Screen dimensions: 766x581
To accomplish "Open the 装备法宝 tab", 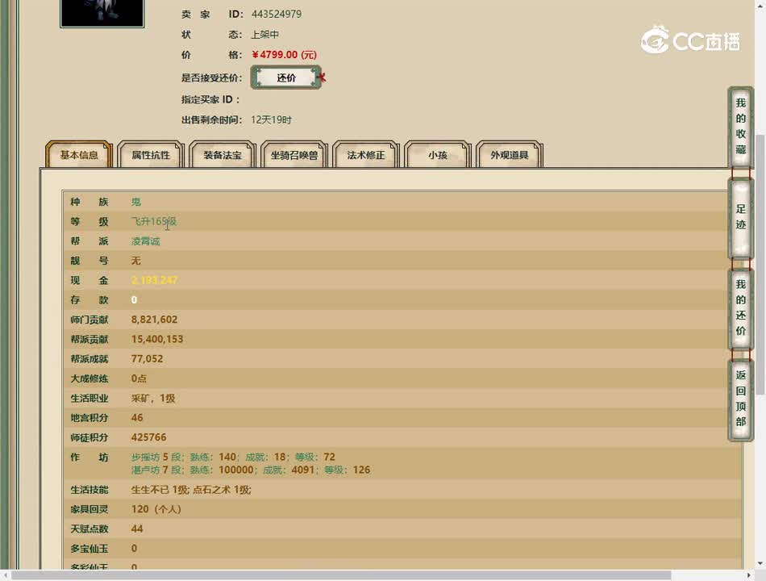I will point(222,155).
